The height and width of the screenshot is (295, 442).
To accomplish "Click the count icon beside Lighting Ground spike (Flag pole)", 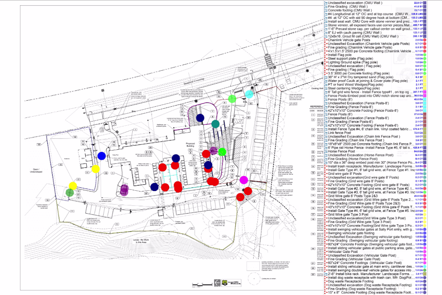I will pos(326,62).
